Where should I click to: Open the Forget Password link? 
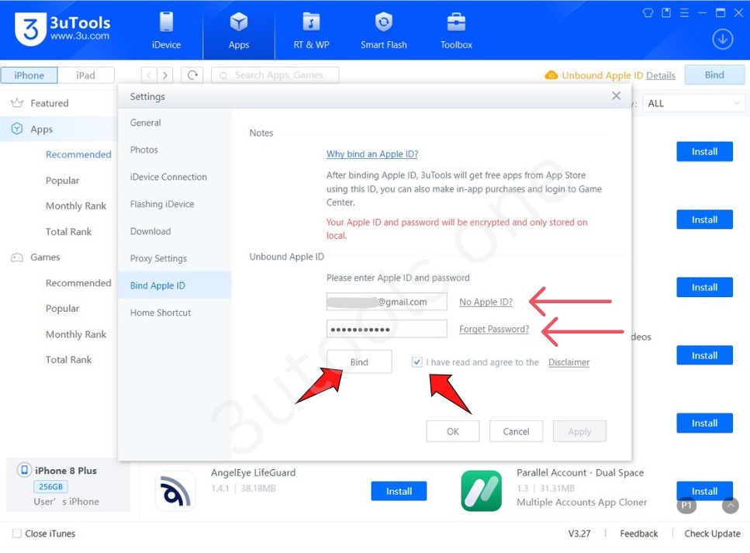(494, 329)
